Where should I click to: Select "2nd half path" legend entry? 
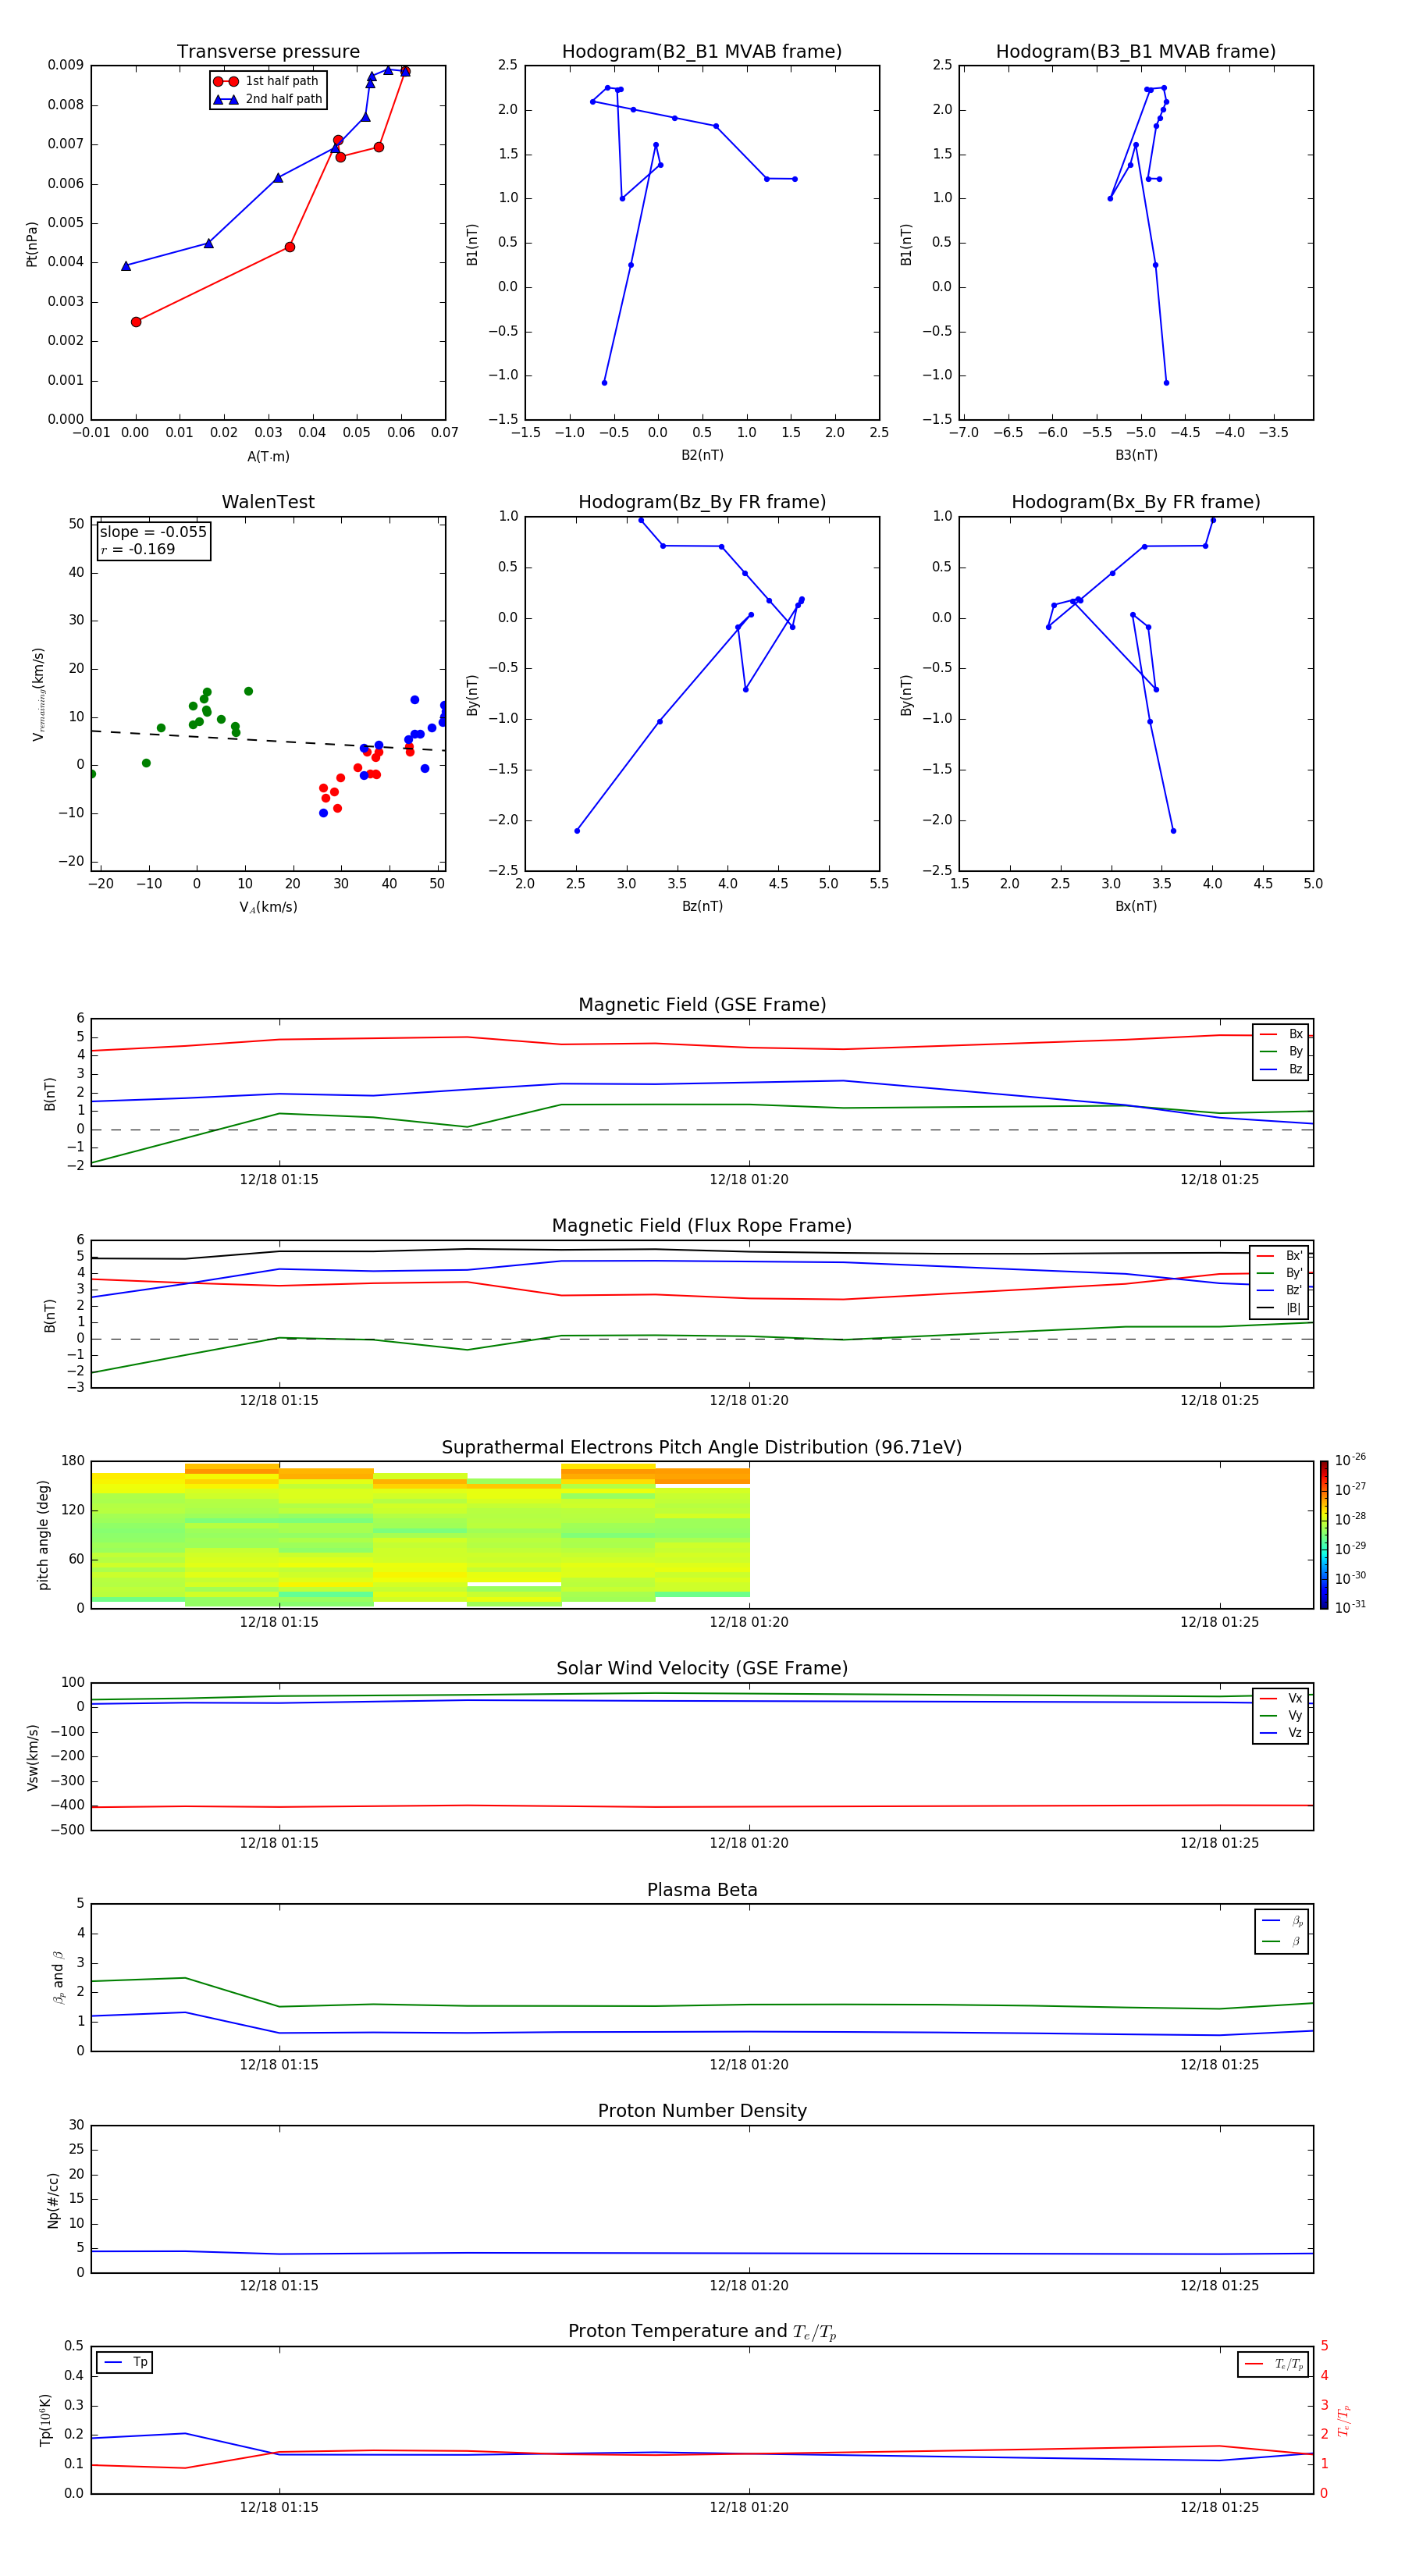pos(268,99)
